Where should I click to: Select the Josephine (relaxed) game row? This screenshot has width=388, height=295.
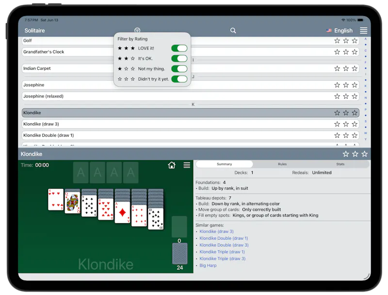191,96
